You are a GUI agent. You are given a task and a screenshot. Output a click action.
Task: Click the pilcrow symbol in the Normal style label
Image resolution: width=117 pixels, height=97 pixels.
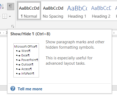(x=22, y=16)
